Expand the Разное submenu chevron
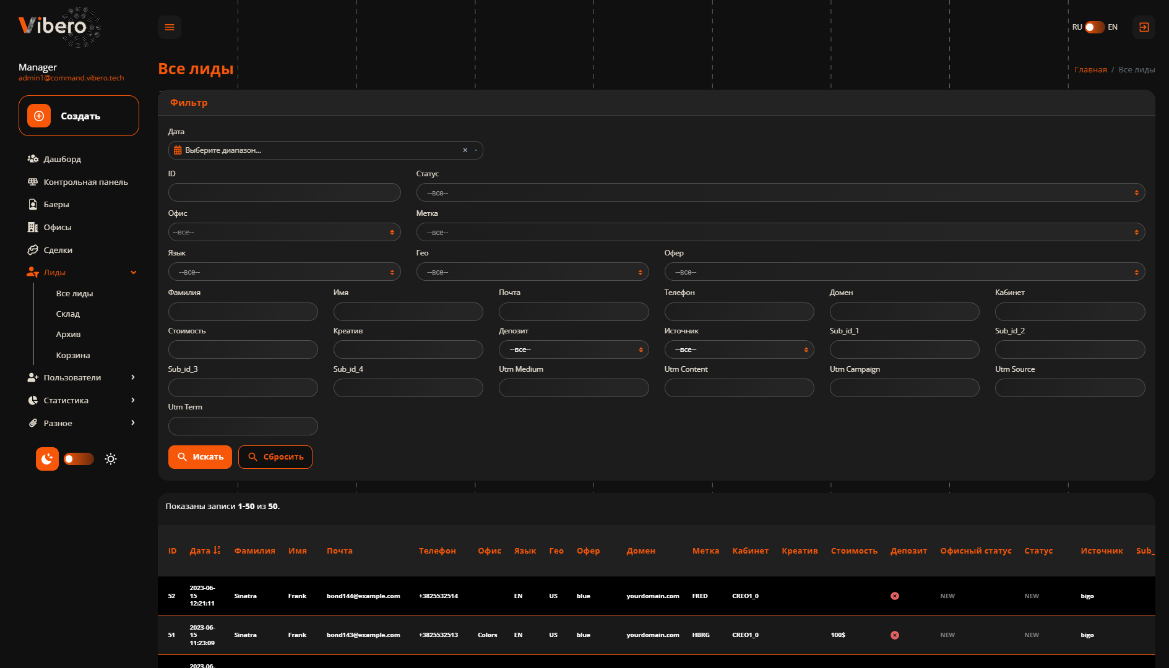Screen dimensions: 1169x668 (133, 423)
